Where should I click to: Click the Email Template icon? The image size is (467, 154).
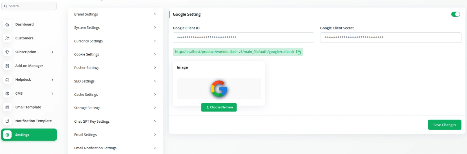(7, 107)
